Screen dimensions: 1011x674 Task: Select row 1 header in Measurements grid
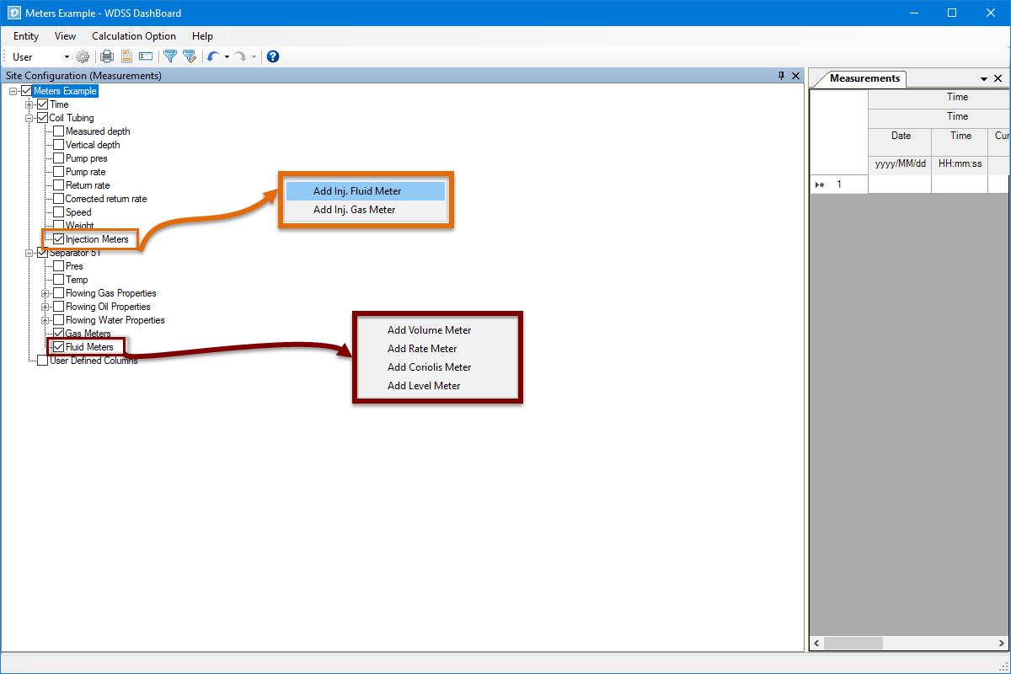(839, 185)
